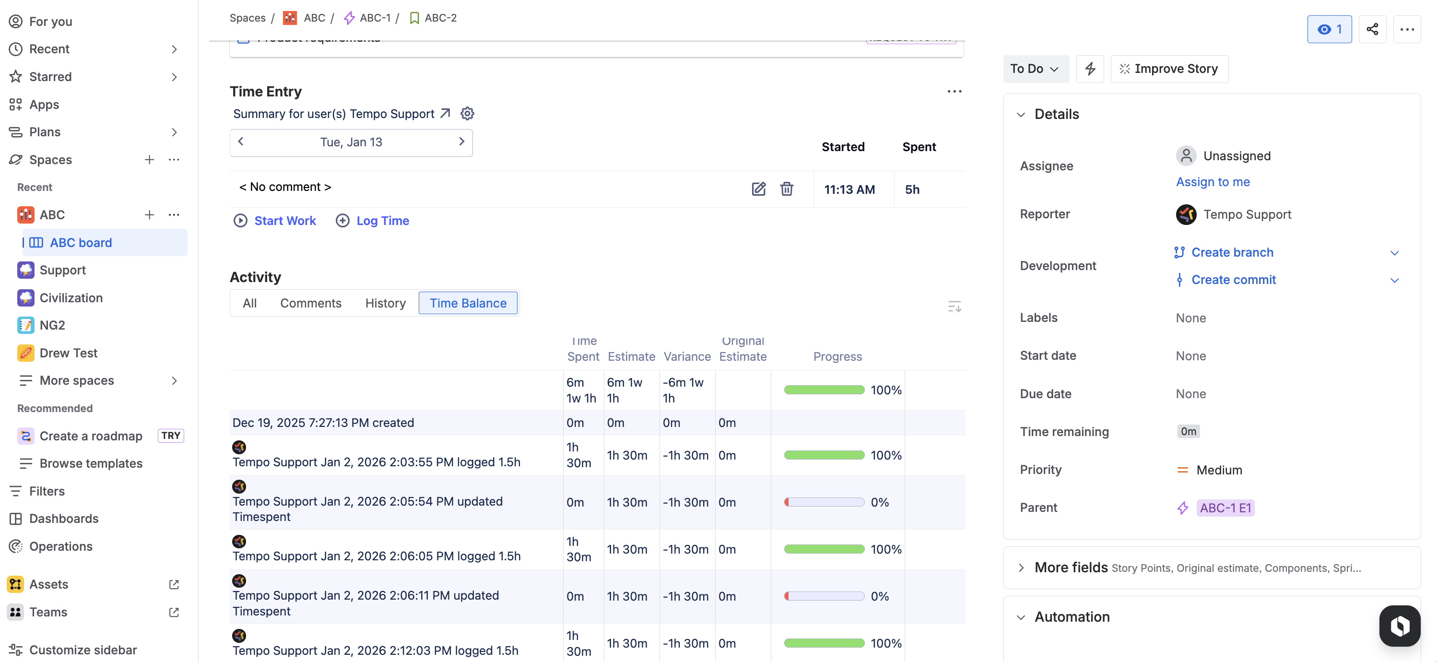Click the edit worklog pencil icon
Image resolution: width=1437 pixels, height=662 pixels.
pos(758,189)
